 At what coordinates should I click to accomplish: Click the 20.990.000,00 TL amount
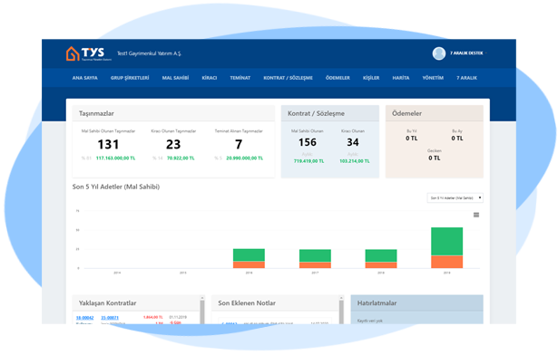pyautogui.click(x=244, y=158)
